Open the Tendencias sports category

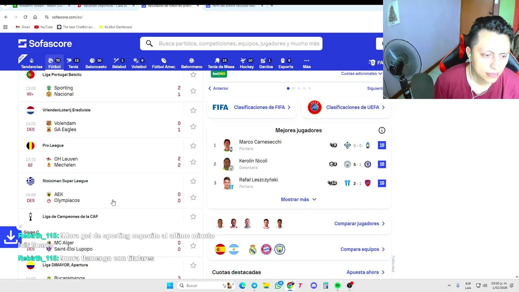[31, 63]
